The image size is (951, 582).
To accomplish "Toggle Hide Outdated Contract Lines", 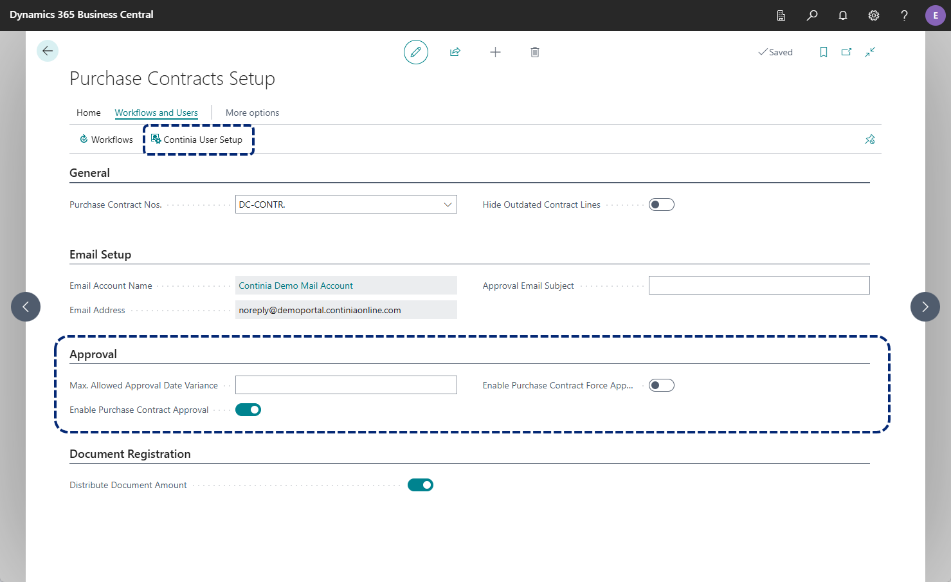I will pos(662,205).
